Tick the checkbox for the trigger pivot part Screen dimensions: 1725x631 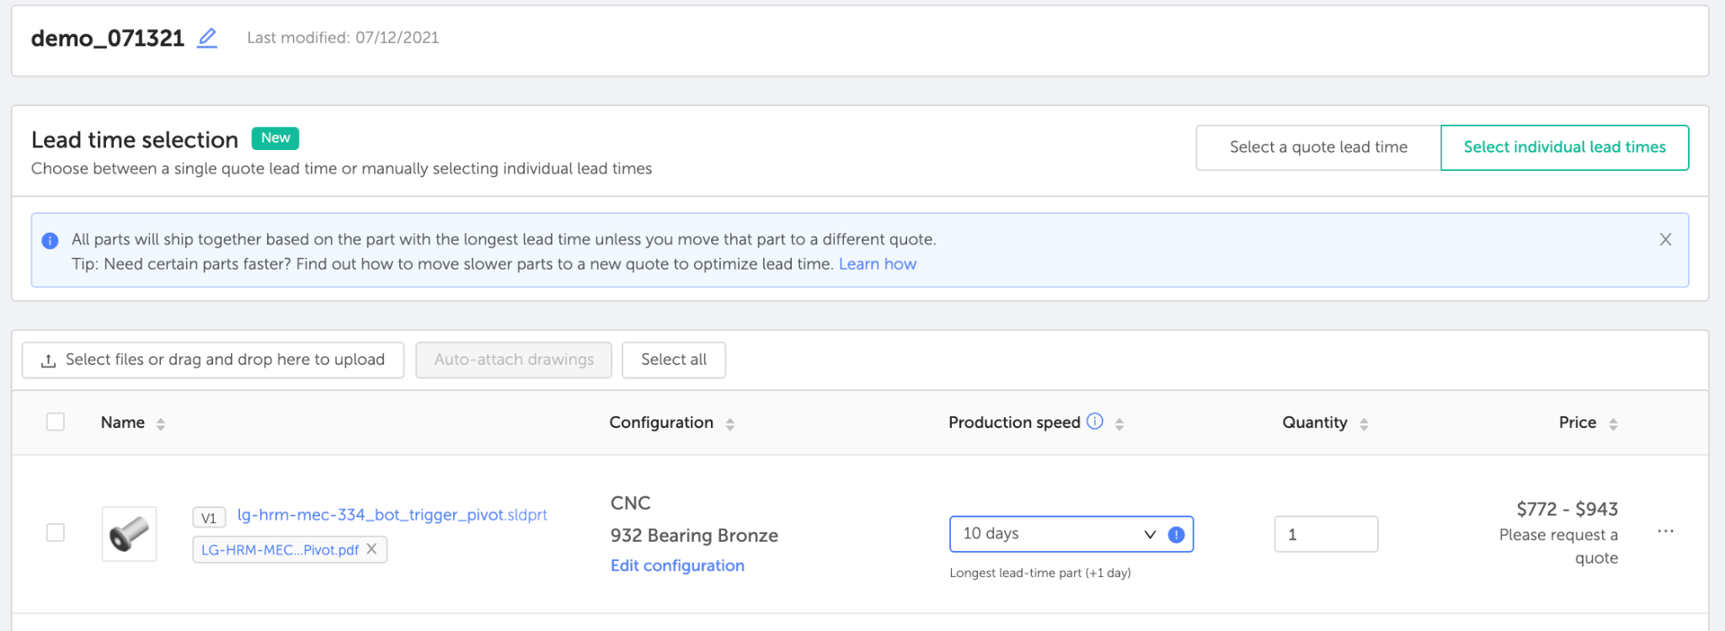click(56, 532)
